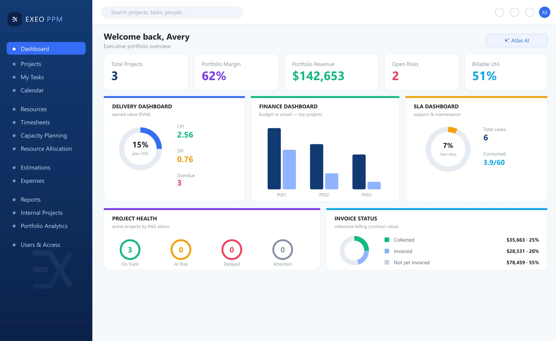The height and width of the screenshot is (341, 556).
Task: Open the Portfolio Margin card
Action: [x=237, y=72]
